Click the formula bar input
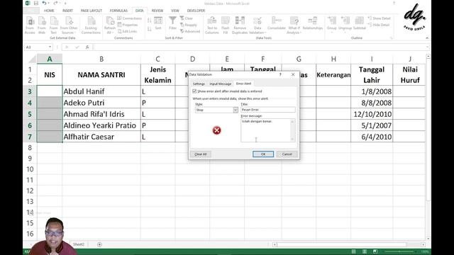Image resolution: width=454 pixels, height=255 pixels. tap(259, 47)
